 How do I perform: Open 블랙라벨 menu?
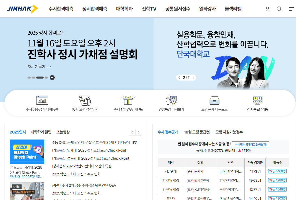click(x=233, y=9)
